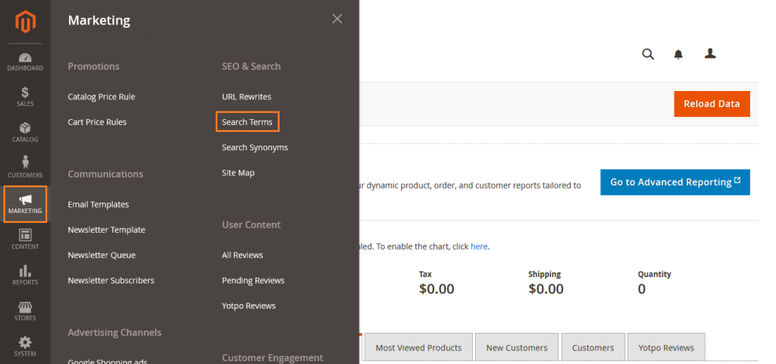Open Catalog Price Rule

pyautogui.click(x=102, y=96)
